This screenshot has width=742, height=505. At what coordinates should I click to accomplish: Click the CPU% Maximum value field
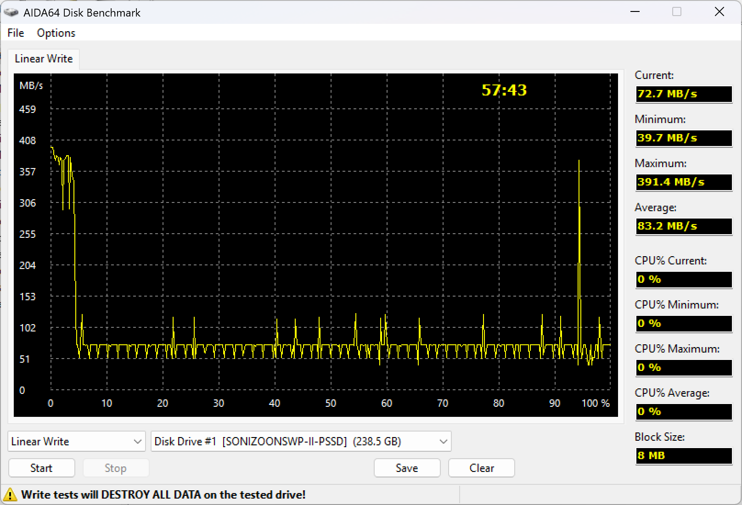[684, 367]
